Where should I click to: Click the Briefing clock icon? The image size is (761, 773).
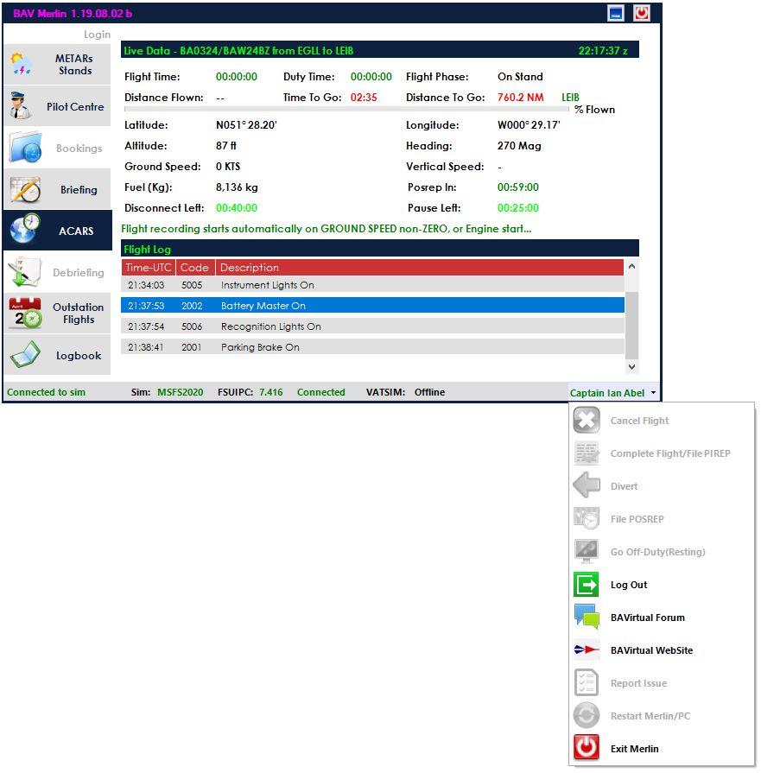tap(25, 190)
